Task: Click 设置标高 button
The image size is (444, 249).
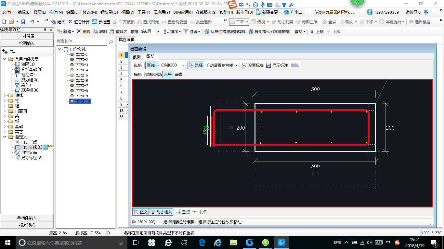Action: click(253, 65)
